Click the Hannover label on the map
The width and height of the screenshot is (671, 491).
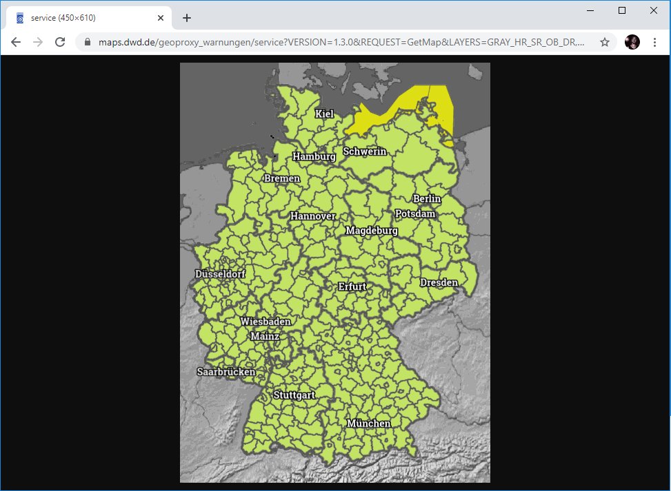pos(313,216)
